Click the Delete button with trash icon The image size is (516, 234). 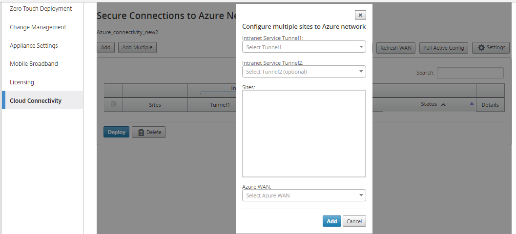point(149,132)
